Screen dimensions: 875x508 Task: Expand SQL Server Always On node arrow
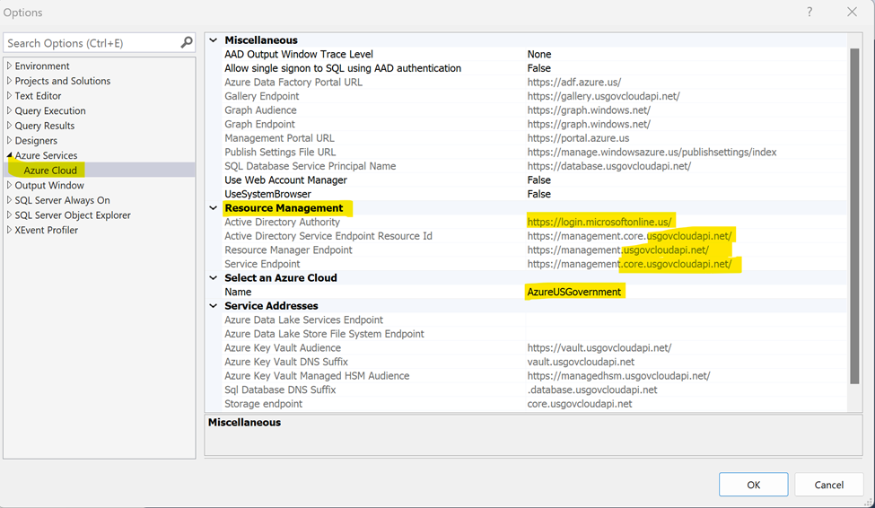click(9, 200)
